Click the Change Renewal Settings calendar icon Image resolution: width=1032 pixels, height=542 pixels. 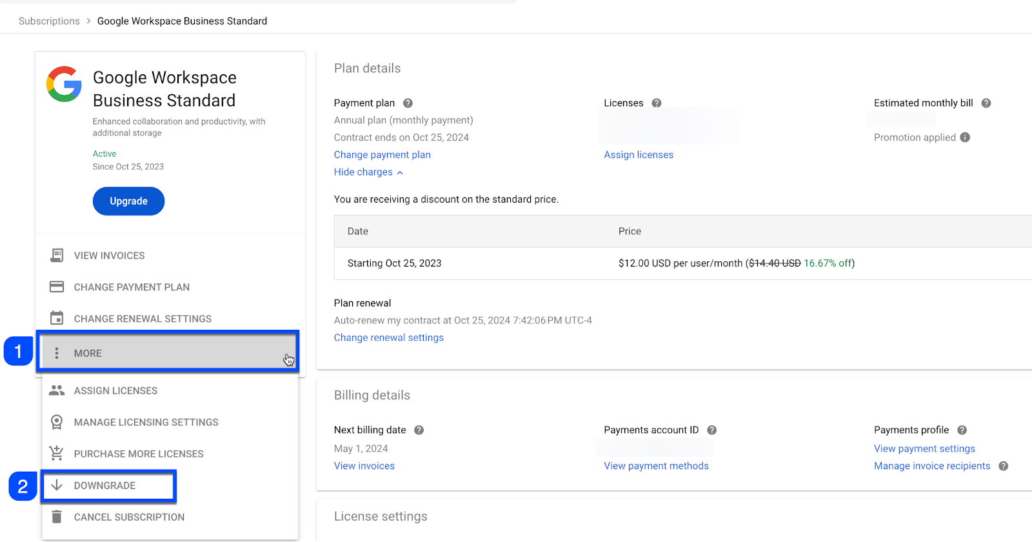(x=57, y=318)
